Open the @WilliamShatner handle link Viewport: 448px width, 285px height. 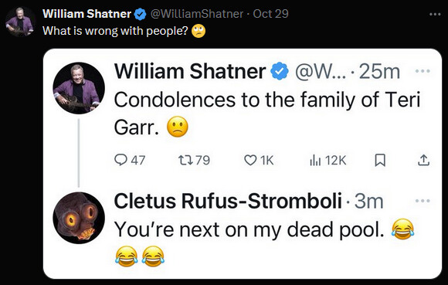197,14
